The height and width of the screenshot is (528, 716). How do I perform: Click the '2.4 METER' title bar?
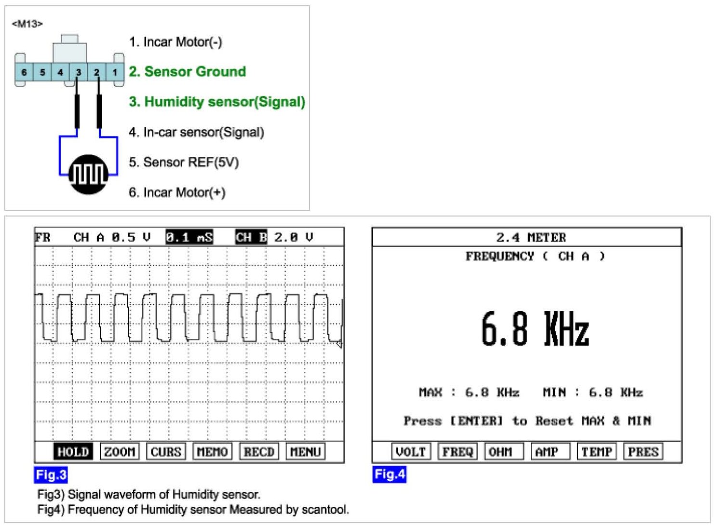click(527, 237)
